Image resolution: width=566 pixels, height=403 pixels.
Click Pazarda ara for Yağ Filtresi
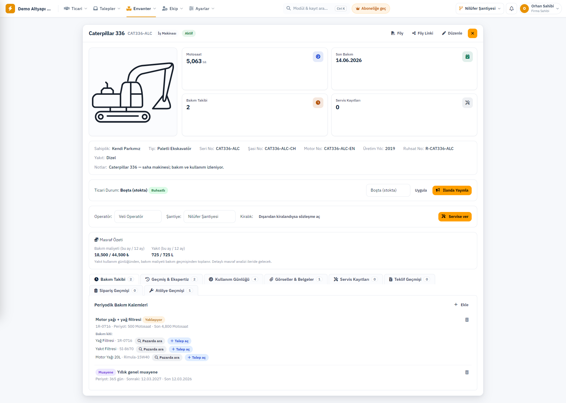point(150,341)
